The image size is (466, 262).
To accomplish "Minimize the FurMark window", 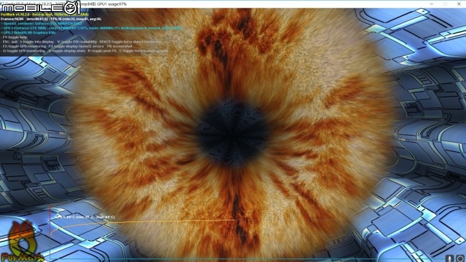I will pos(431,4).
